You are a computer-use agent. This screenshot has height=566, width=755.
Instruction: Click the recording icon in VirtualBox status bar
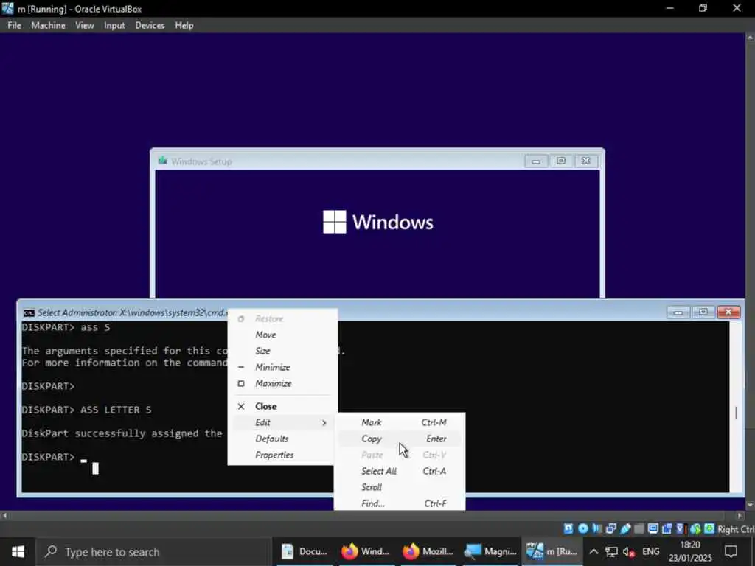pyautogui.click(x=667, y=528)
